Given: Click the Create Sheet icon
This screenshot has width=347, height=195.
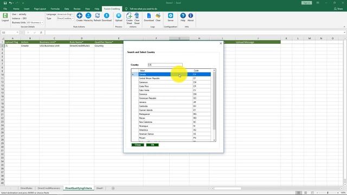Looking at the screenshot, I should coord(129,18).
